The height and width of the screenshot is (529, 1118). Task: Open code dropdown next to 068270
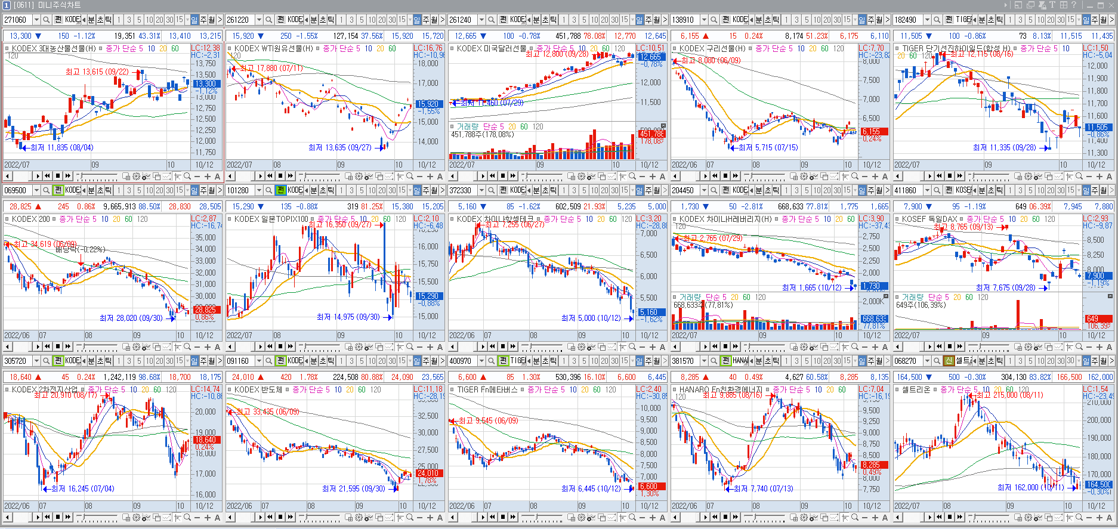pyautogui.click(x=926, y=361)
